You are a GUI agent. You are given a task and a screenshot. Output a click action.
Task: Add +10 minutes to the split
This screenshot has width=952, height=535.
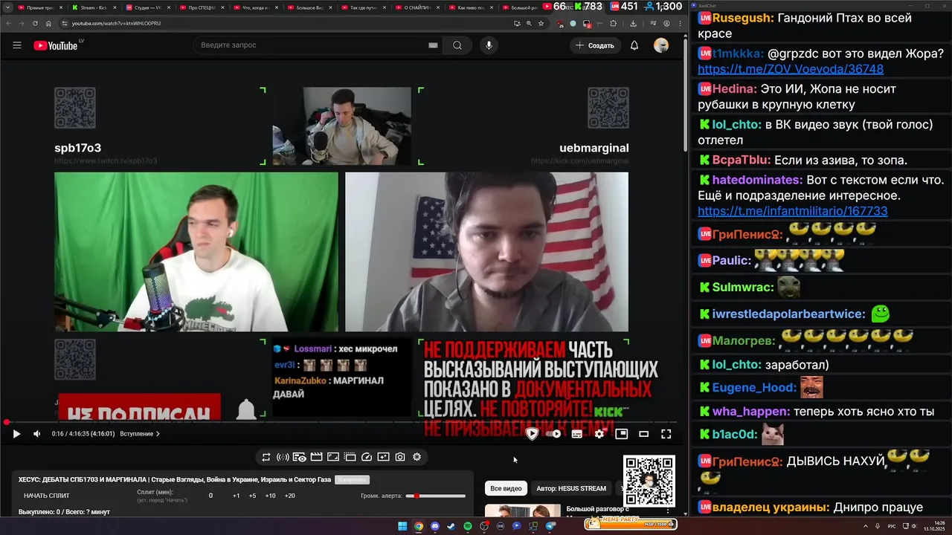point(270,496)
